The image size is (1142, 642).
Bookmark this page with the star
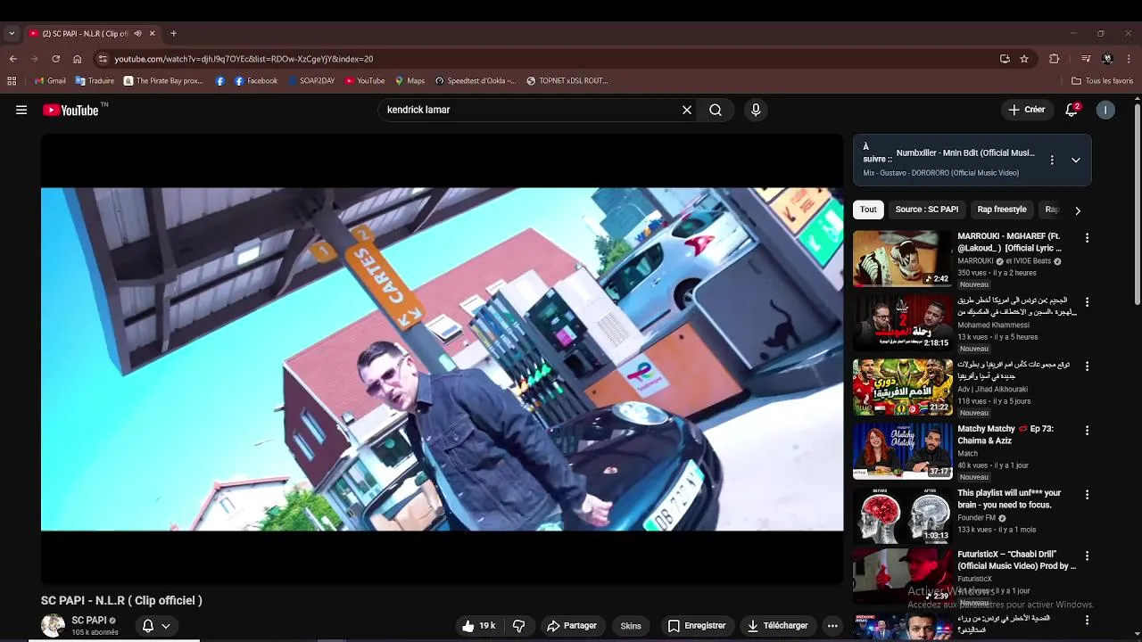click(1024, 59)
